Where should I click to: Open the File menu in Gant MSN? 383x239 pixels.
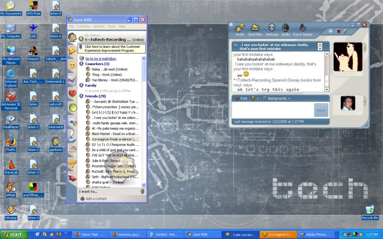click(x=71, y=26)
